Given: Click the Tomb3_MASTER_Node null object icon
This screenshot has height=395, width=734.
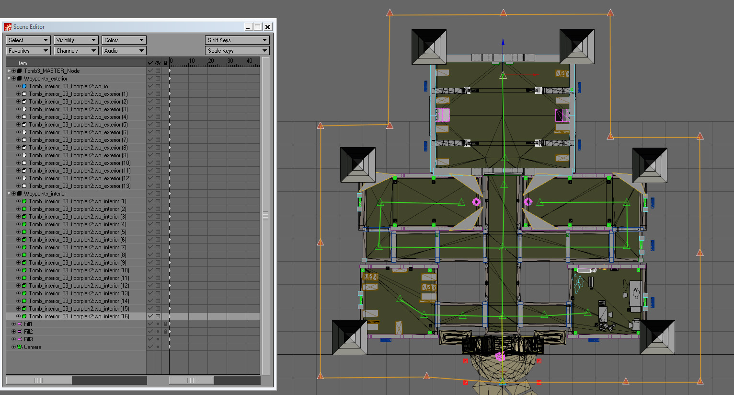Looking at the screenshot, I should tap(20, 71).
